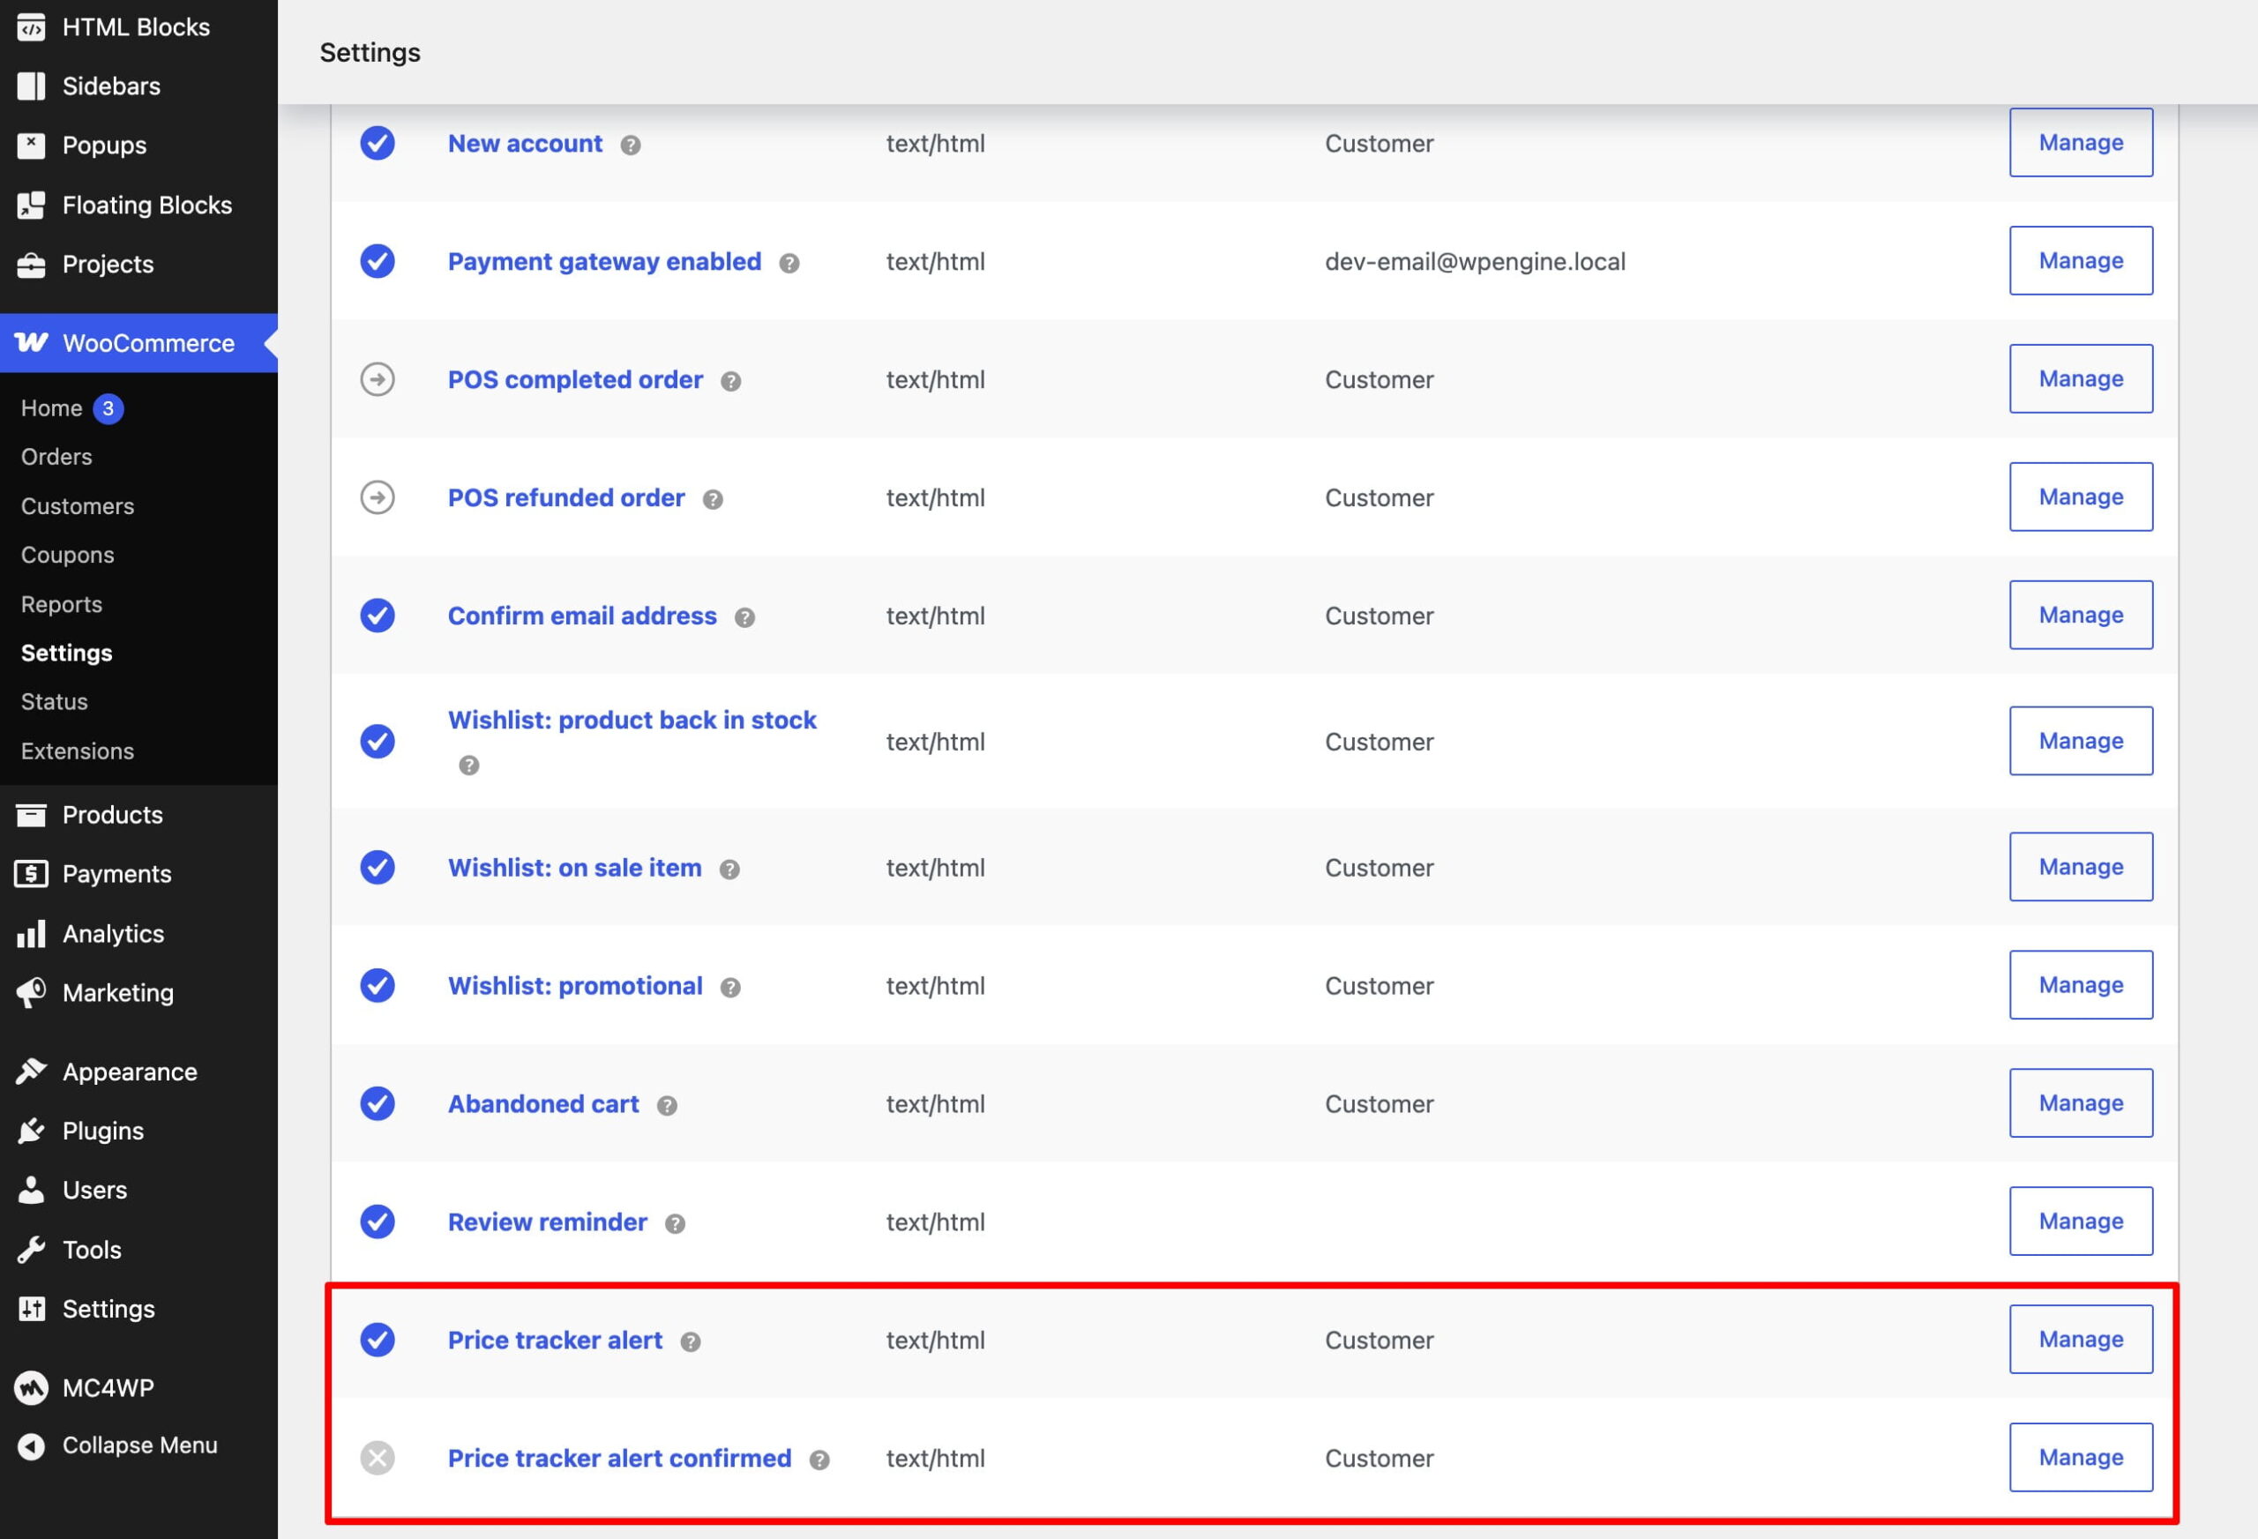Open Extensions submenu item
The width and height of the screenshot is (2258, 1539).
[x=78, y=751]
